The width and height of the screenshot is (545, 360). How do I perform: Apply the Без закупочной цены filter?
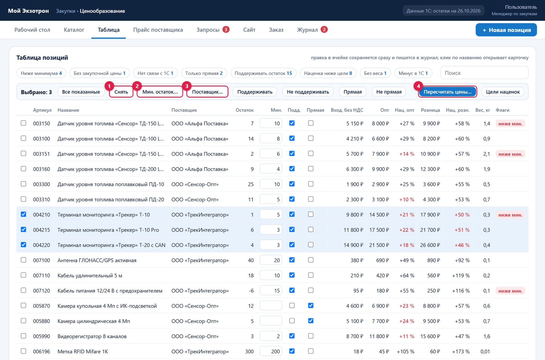point(100,73)
